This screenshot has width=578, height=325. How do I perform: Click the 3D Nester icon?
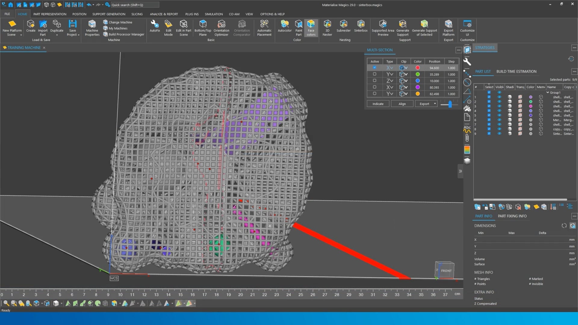click(x=327, y=24)
